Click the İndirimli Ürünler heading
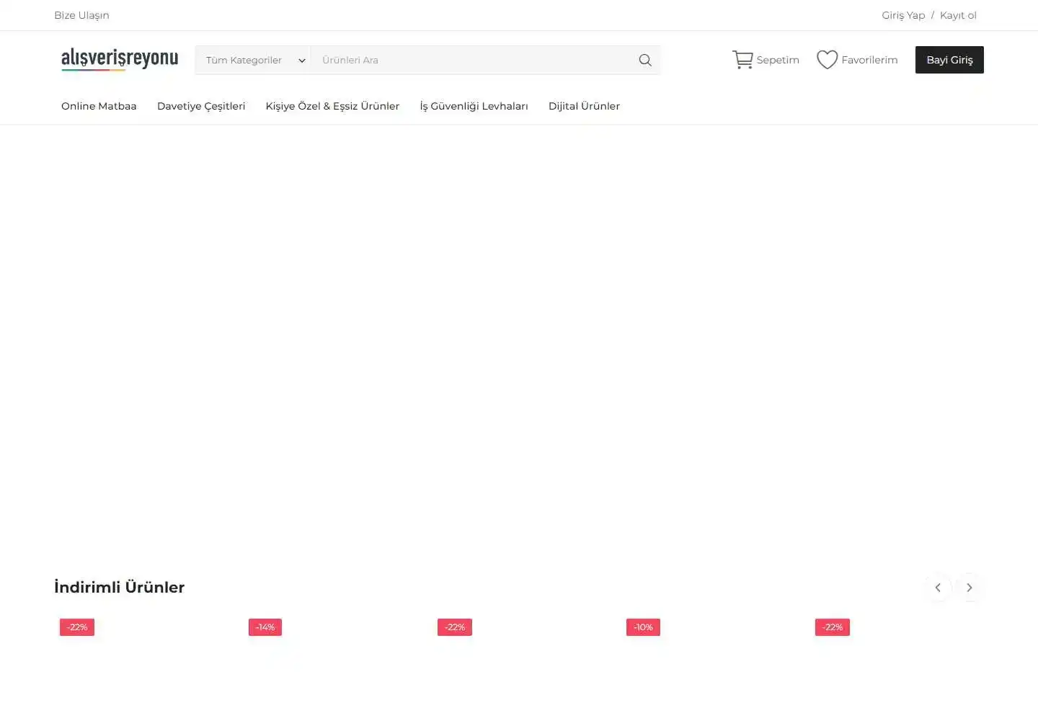1038x721 pixels. (120, 587)
